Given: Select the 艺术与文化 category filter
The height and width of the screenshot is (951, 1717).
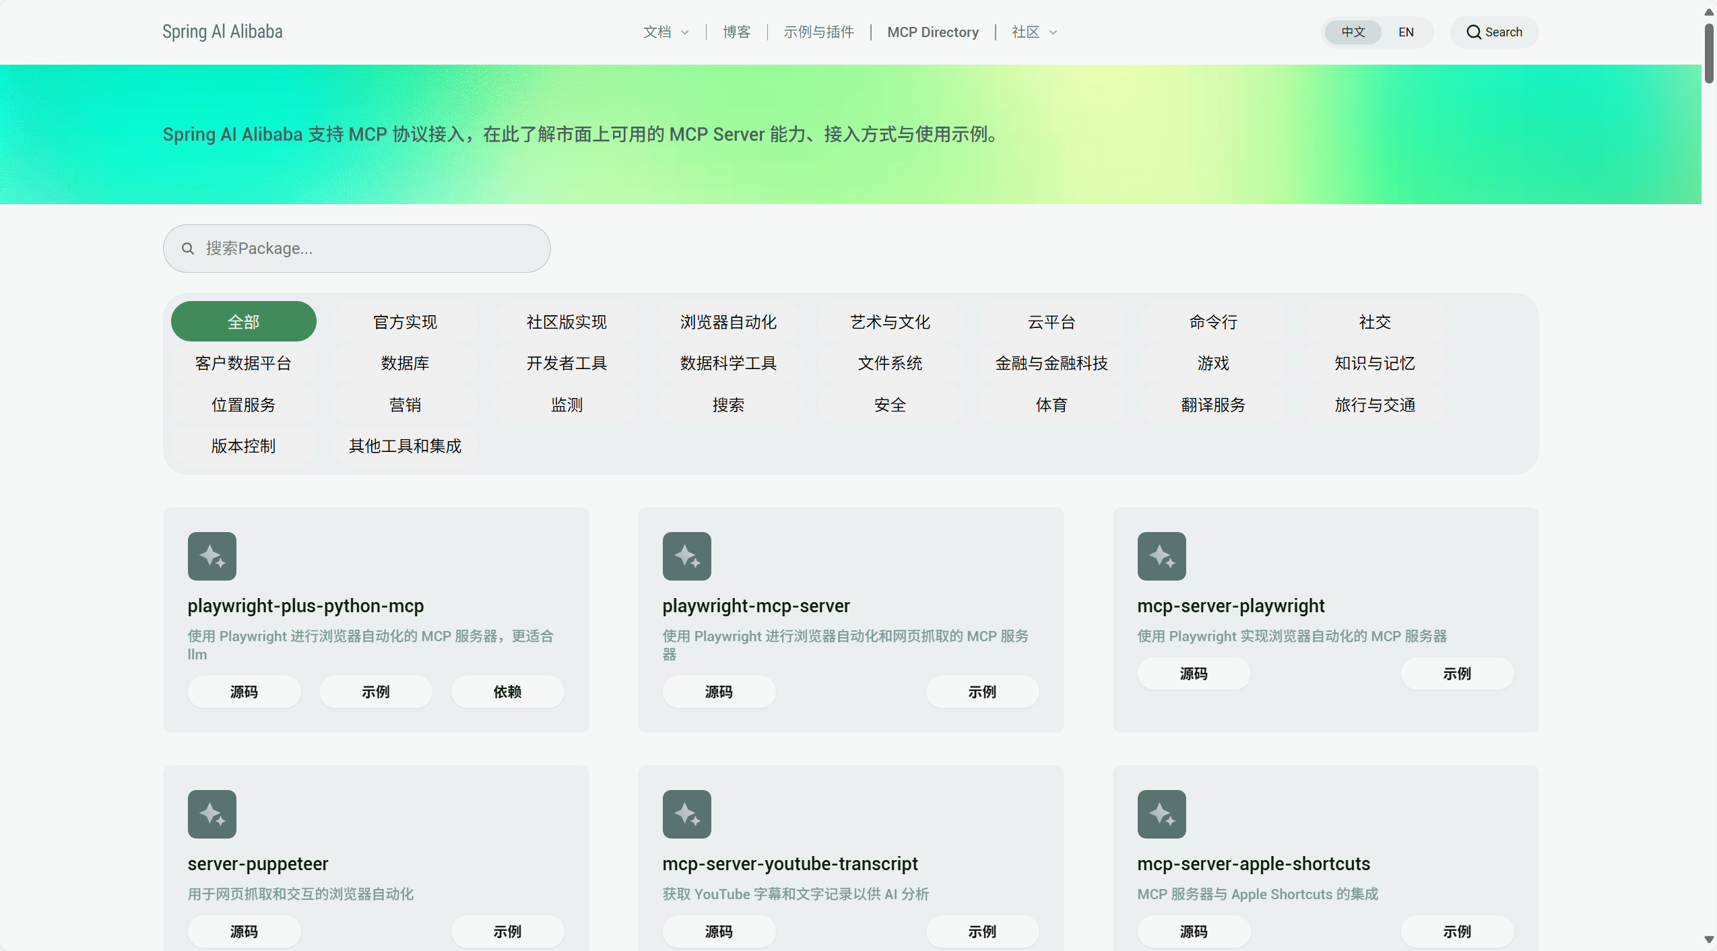Looking at the screenshot, I should click(890, 322).
